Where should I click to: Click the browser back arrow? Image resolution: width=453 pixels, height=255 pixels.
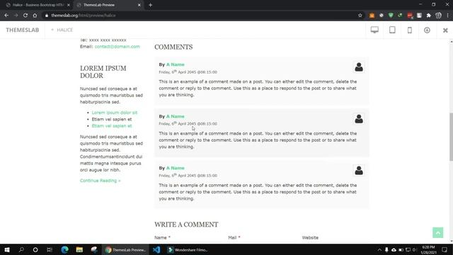6,16
